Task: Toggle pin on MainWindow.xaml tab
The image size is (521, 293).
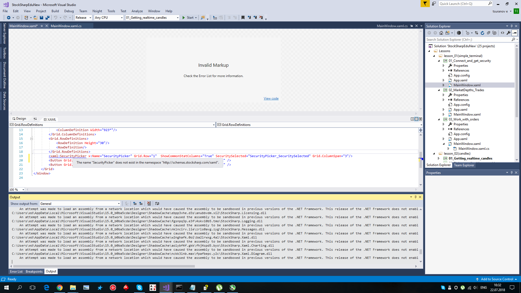Action: pyautogui.click(x=42, y=26)
